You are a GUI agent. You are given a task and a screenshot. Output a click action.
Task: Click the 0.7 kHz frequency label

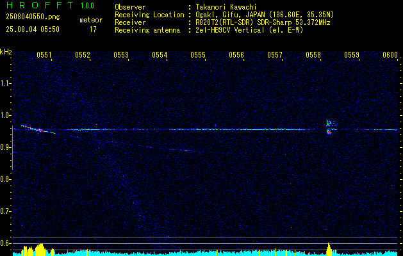coord(5,211)
